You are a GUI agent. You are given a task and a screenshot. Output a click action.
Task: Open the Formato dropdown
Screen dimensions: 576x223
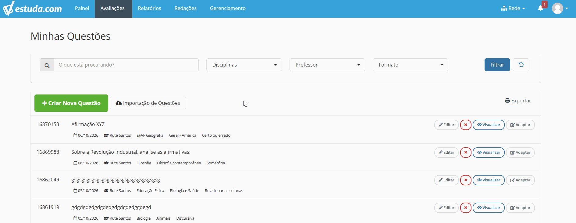point(411,65)
